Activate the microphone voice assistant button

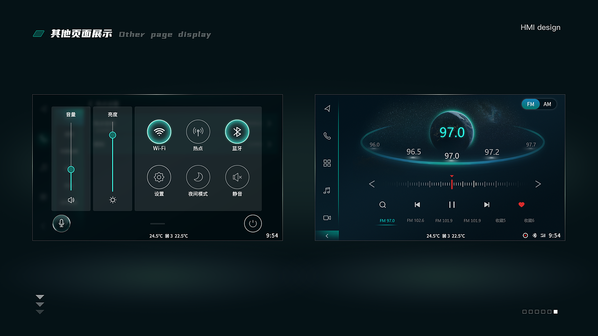coord(61,224)
